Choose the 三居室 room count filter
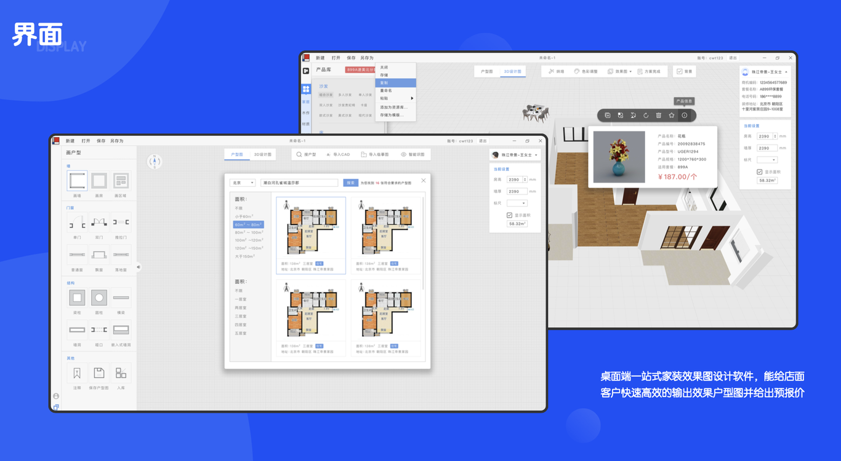 click(240, 316)
